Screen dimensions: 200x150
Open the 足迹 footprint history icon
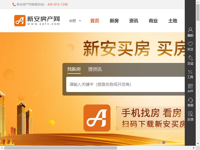pos(190,60)
